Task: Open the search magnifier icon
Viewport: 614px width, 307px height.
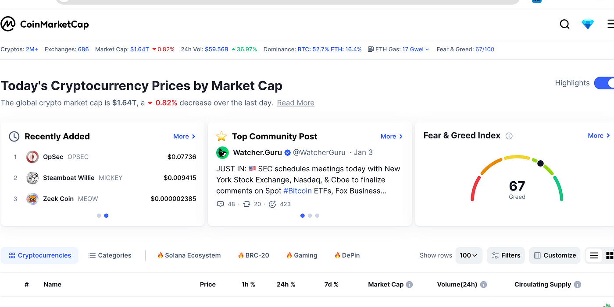Action: tap(565, 24)
